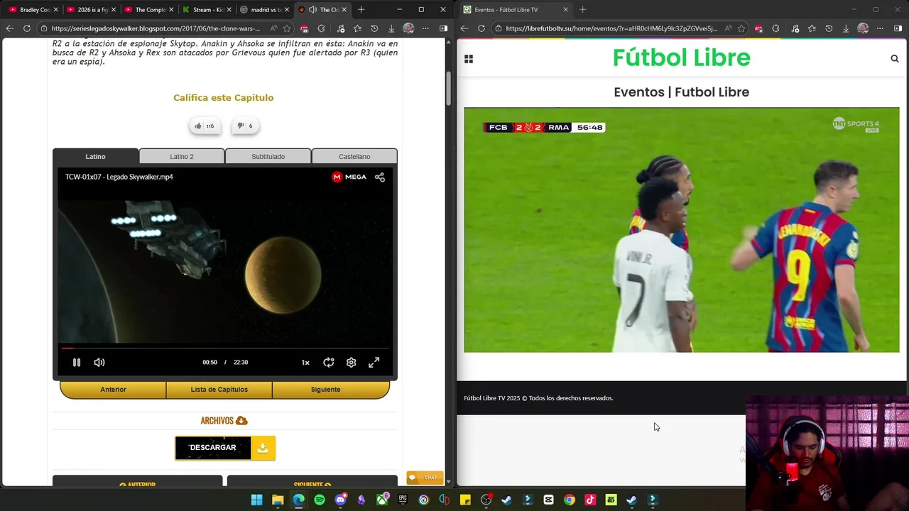Open Epic Games from the taskbar
Image resolution: width=909 pixels, height=511 pixels.
403,500
